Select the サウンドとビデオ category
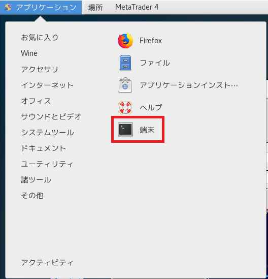Viewport: 268px width, 279px height. point(51,117)
